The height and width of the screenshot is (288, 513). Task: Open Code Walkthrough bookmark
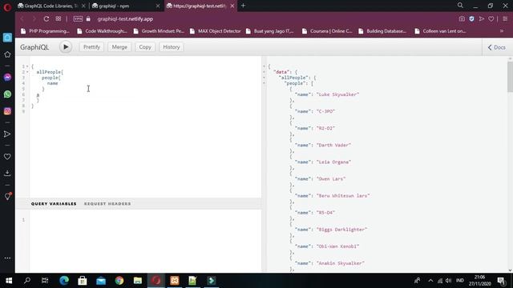pos(102,31)
